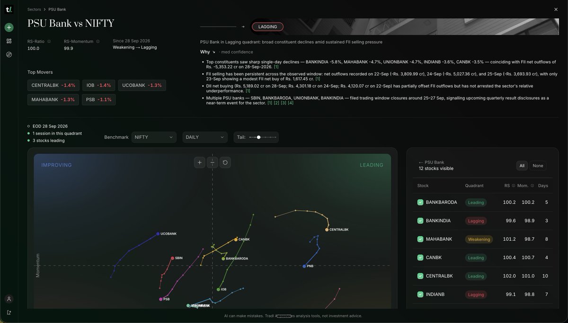568x323 pixels.
Task: Click the IOB -1.4% top mover chip
Action: pos(98,85)
